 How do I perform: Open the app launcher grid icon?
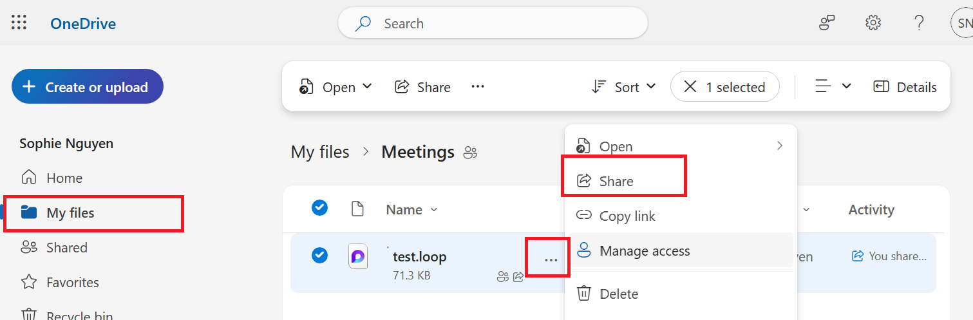pyautogui.click(x=19, y=23)
